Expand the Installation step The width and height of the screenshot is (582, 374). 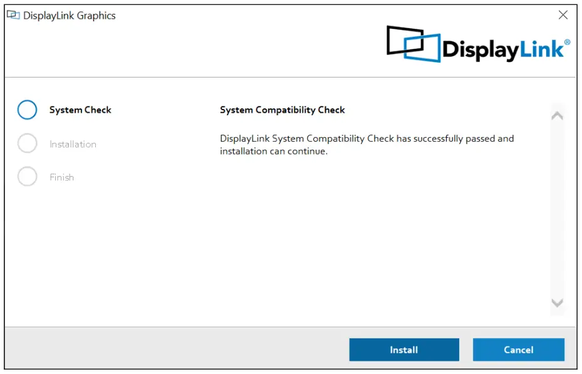[73, 143]
